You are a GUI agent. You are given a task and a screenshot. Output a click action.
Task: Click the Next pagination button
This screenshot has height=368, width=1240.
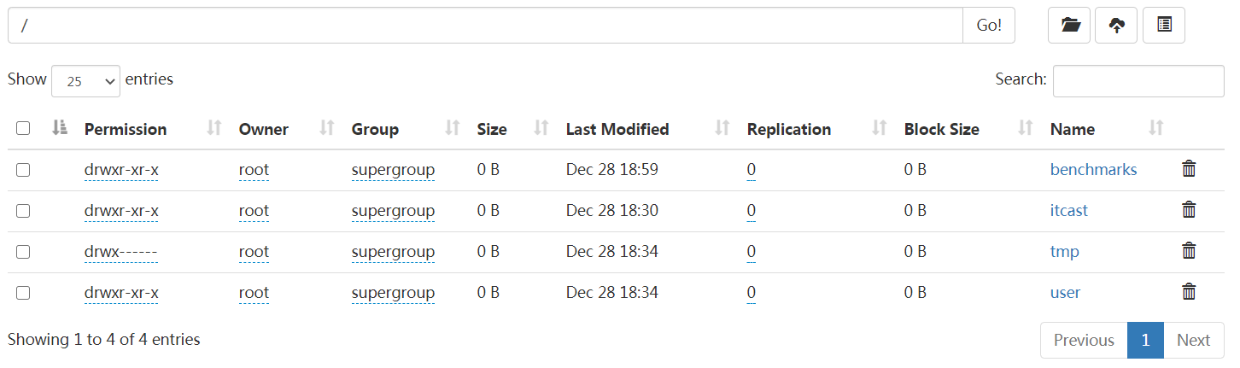pyautogui.click(x=1193, y=340)
